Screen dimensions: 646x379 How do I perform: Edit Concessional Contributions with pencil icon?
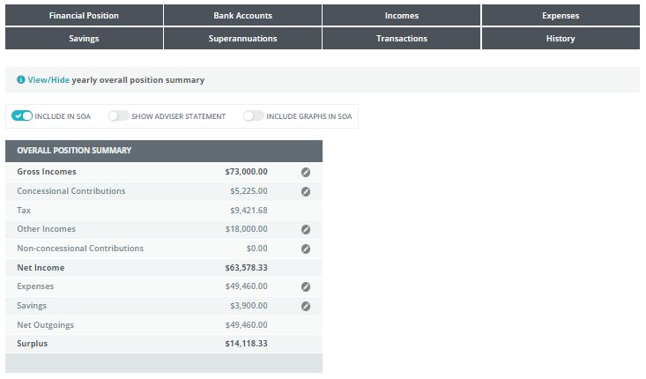click(305, 191)
